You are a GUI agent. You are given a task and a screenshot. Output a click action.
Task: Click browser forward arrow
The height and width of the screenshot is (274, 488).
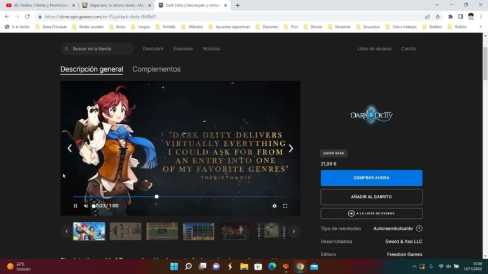pyautogui.click(x=17, y=16)
